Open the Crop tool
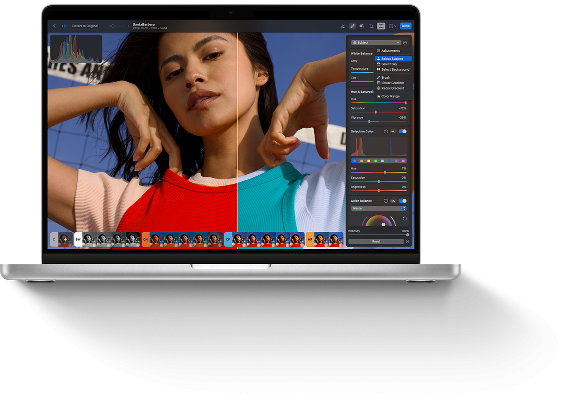Viewport: 567px width, 400px height. coord(371,26)
